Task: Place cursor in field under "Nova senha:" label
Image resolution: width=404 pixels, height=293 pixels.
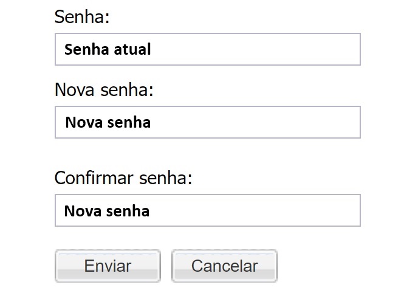Action: pos(207,122)
